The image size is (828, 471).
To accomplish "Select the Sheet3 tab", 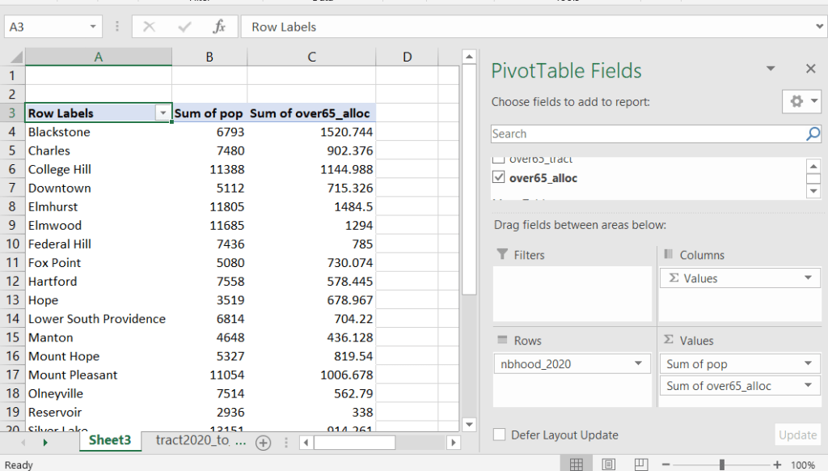I will point(110,440).
